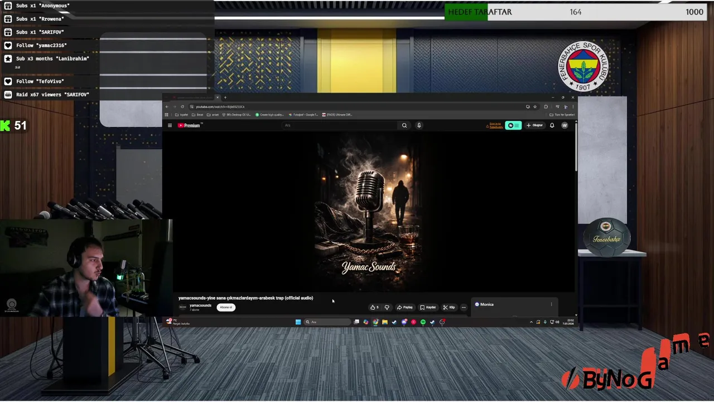Screen dimensions: 714x402
Task: Open the YouTube hamburger guide menu
Action: click(x=170, y=125)
